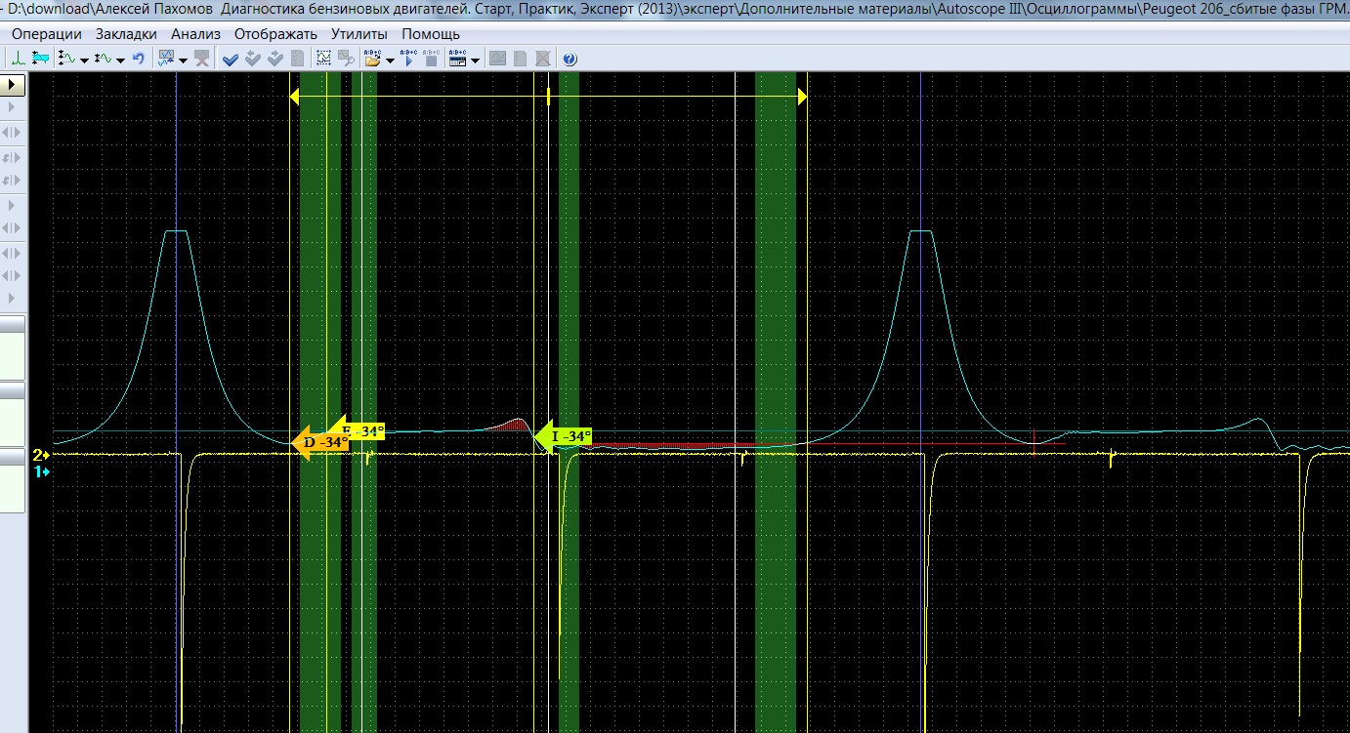1350x733 pixels.
Task: Click the black play arrow in side panel
Action: coord(12,85)
